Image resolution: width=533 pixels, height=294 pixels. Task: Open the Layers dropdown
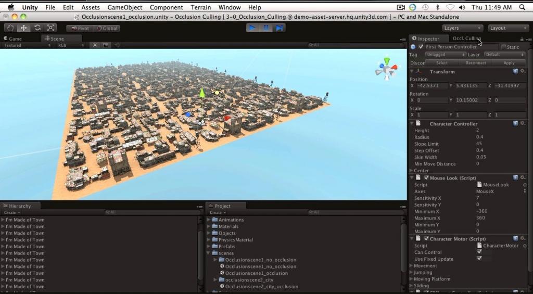pyautogui.click(x=462, y=28)
